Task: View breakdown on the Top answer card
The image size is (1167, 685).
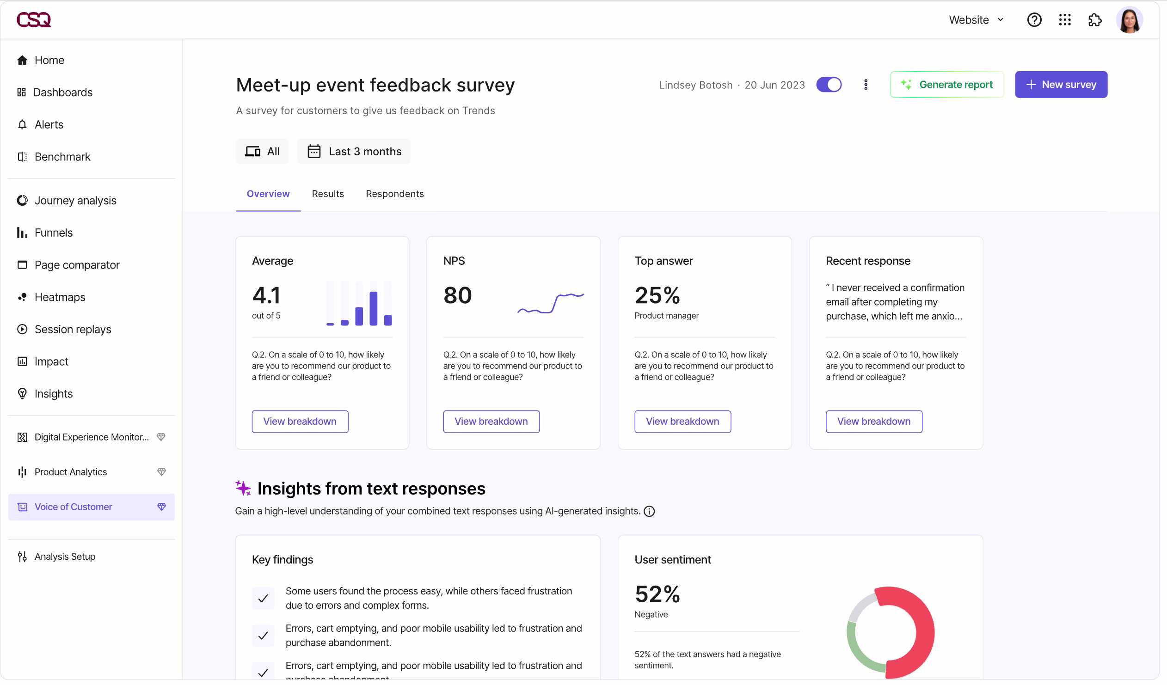Action: coord(682,422)
